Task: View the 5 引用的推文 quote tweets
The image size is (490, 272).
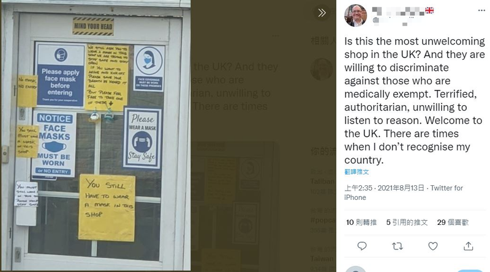Action: (407, 222)
